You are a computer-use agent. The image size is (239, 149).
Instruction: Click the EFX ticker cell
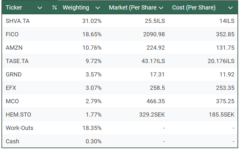coord(11,88)
